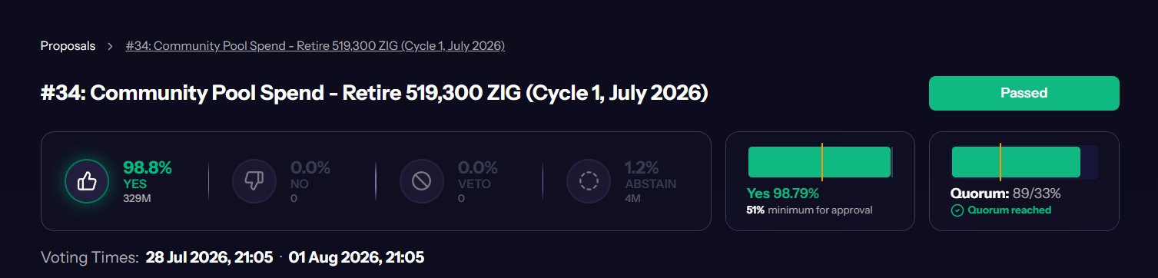Click the orange threshold marker on Yes bar

(822, 162)
